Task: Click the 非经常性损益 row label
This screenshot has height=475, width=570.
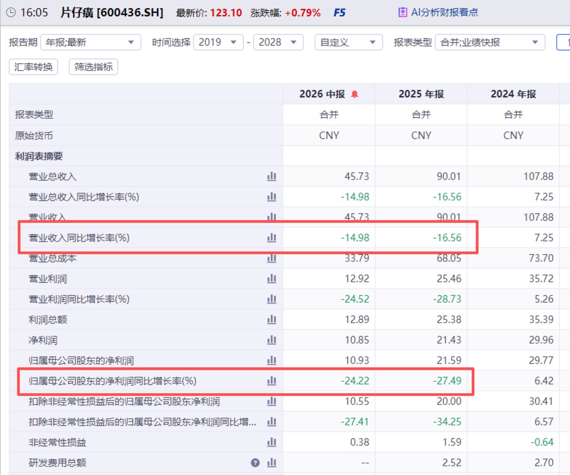Action: (57, 442)
